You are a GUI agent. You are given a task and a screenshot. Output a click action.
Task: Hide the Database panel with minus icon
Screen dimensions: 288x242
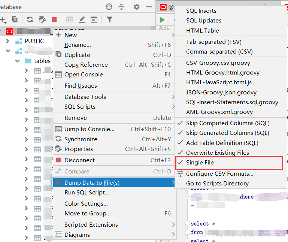[x=149, y=7]
